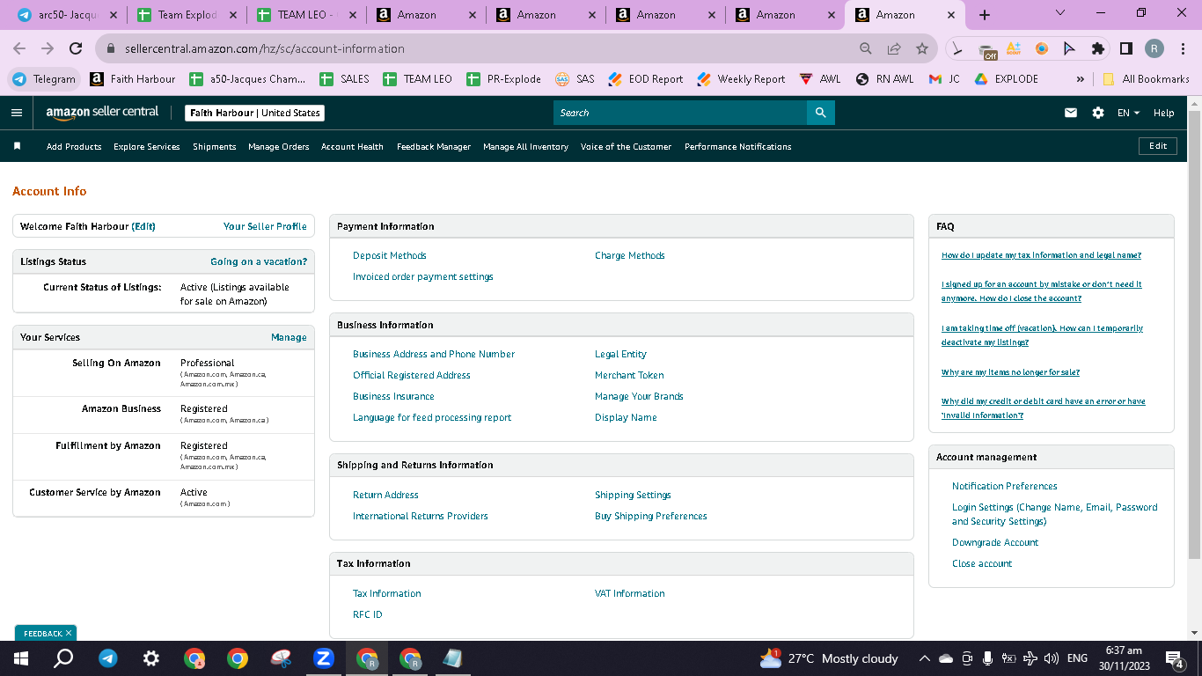This screenshot has height=676, width=1202.
Task: Open Performance Notifications menu item
Action: 737,147
